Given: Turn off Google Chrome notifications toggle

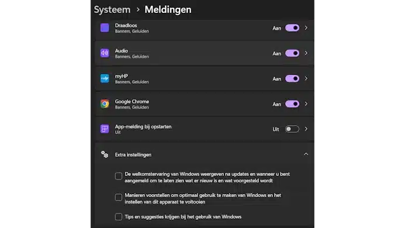Looking at the screenshot, I should (x=292, y=104).
